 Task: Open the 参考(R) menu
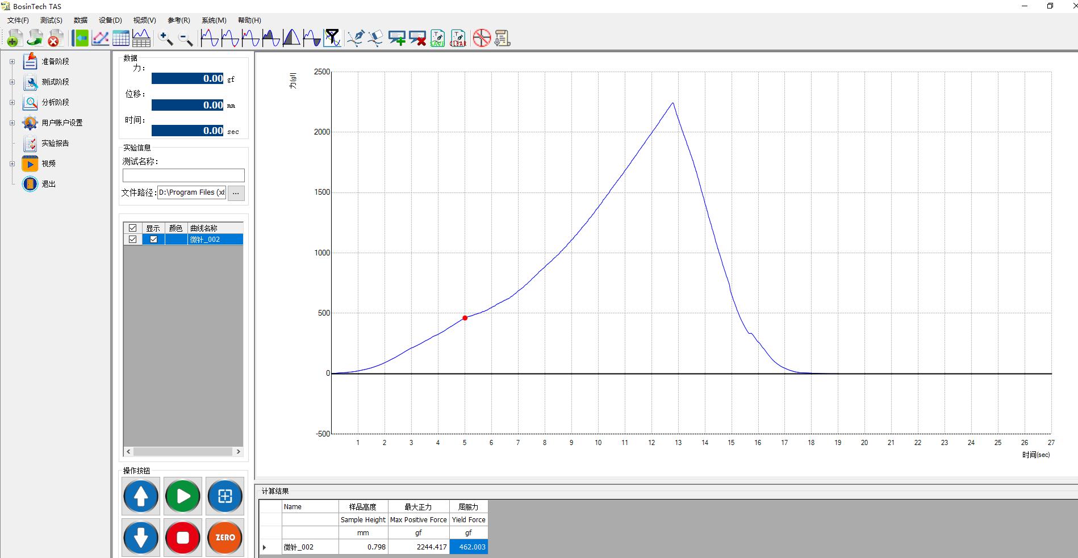click(179, 20)
